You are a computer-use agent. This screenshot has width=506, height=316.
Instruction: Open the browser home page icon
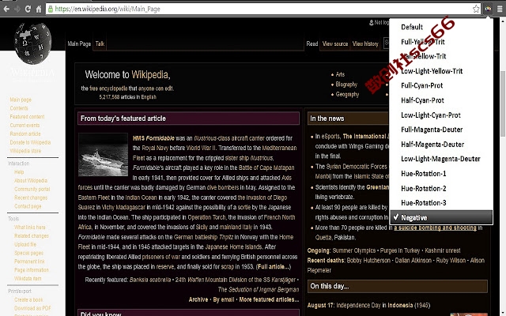pos(39,9)
